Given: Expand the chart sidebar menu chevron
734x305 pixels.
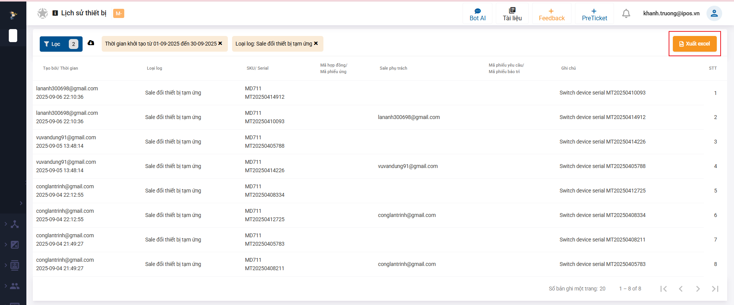Looking at the screenshot, I should (x=6, y=245).
